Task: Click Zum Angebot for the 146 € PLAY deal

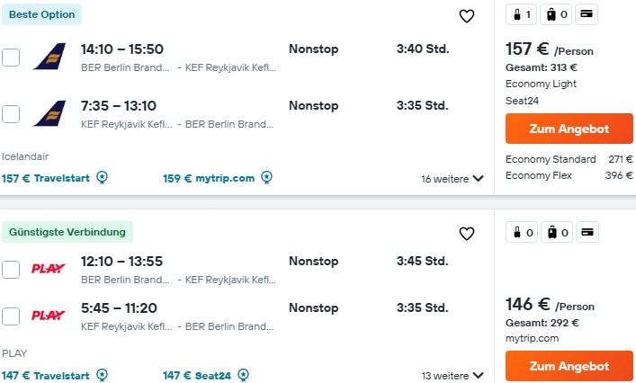Action: (x=569, y=366)
